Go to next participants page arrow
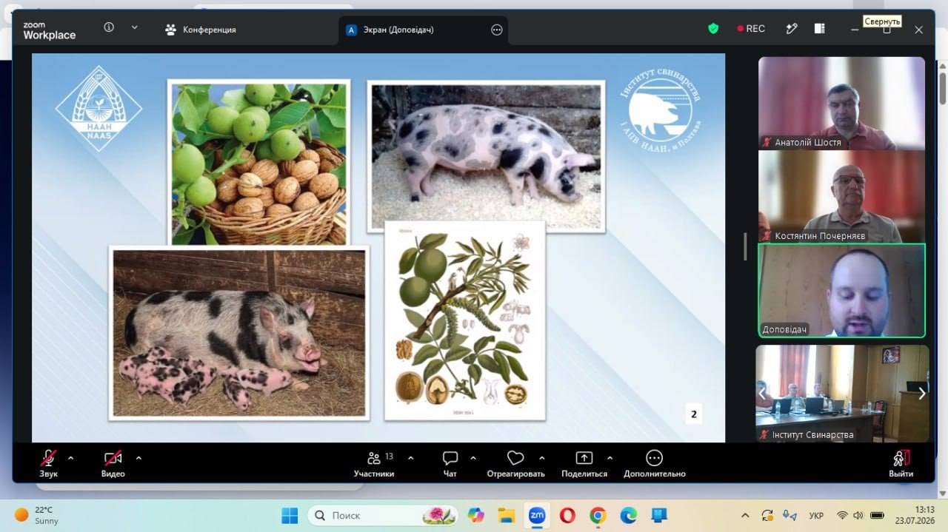This screenshot has height=532, width=948. click(921, 394)
